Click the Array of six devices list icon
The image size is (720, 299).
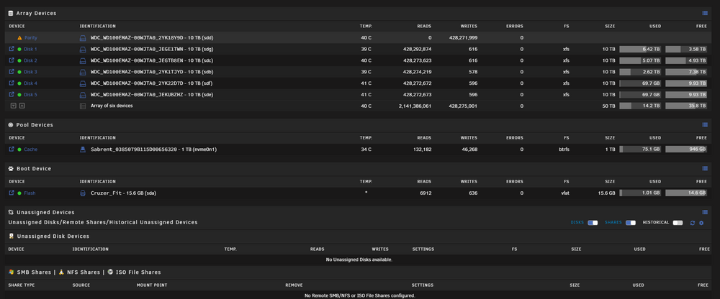(x=83, y=106)
